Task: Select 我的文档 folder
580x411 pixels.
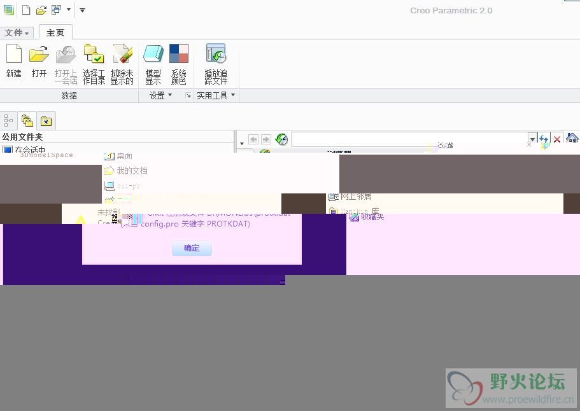Action: coord(126,171)
